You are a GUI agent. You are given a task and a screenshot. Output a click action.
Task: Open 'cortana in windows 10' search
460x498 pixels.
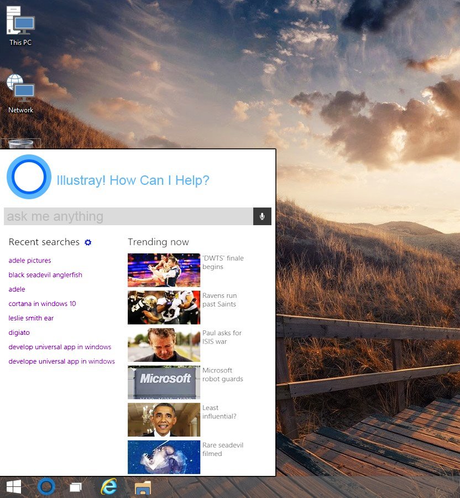42,304
